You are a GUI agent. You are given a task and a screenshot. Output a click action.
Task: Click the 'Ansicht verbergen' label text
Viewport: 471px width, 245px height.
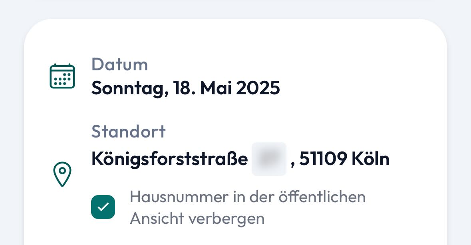(197, 219)
